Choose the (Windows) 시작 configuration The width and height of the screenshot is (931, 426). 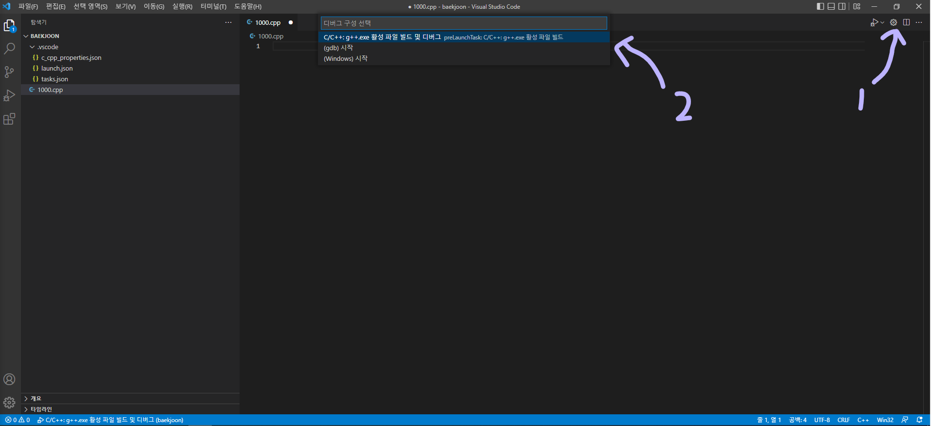point(464,58)
